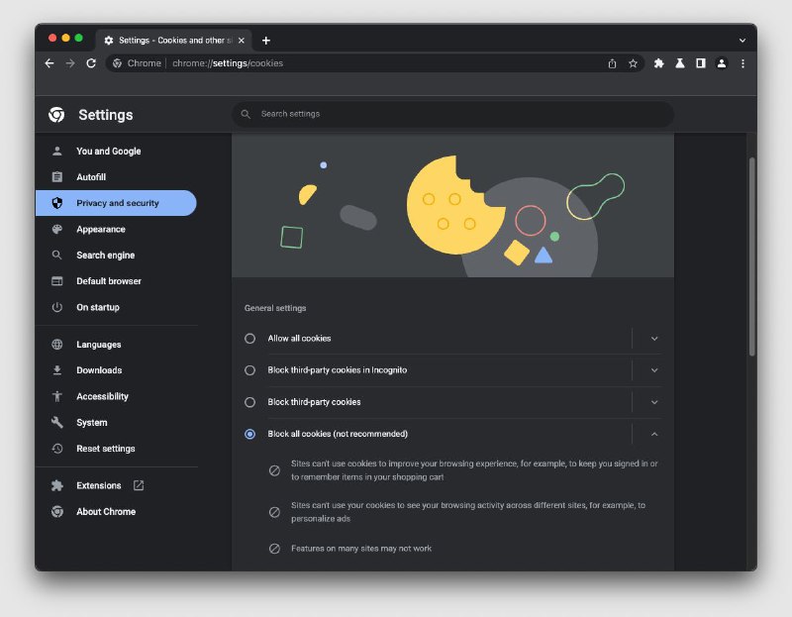The width and height of the screenshot is (792, 617).
Task: Click the General settings heading text
Action: [275, 308]
